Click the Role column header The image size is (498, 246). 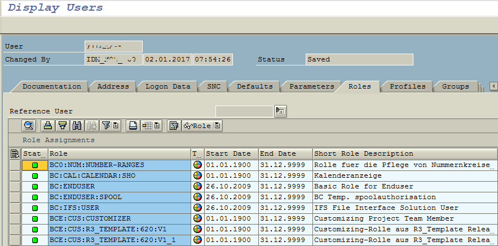click(120, 154)
